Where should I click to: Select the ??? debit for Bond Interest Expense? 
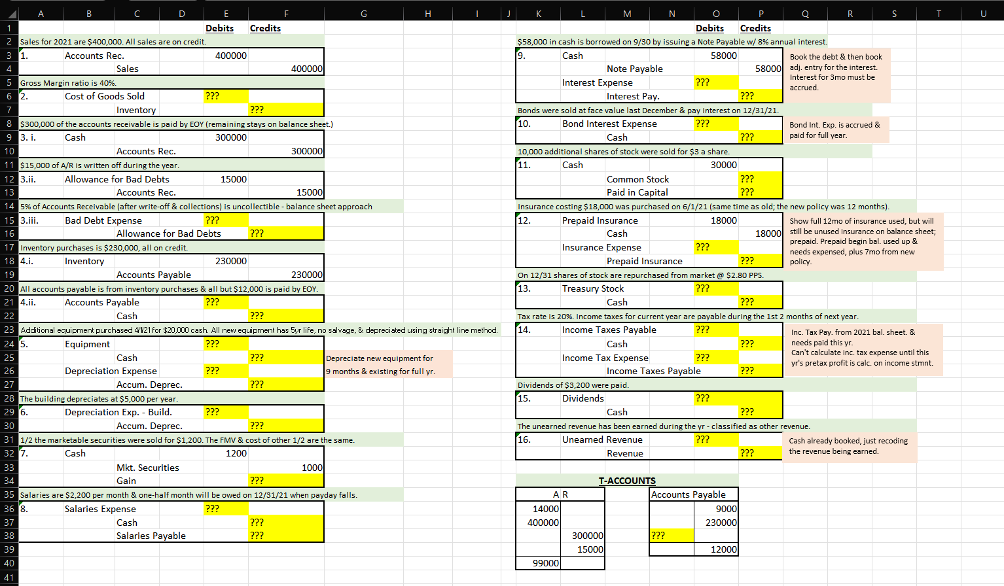pos(716,124)
